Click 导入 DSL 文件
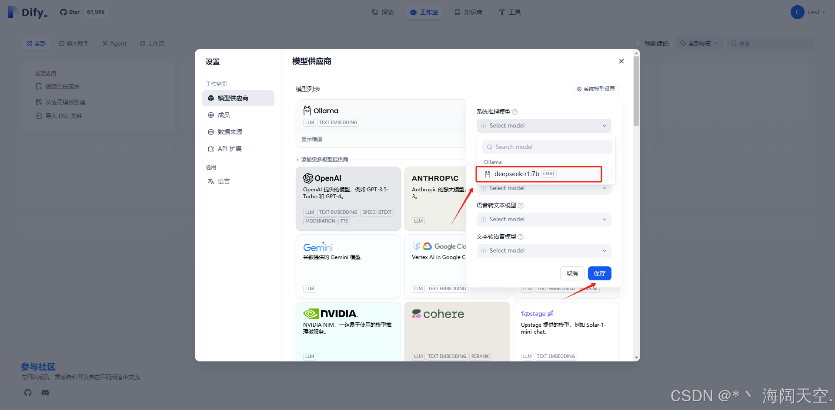835x410 pixels. (59, 116)
